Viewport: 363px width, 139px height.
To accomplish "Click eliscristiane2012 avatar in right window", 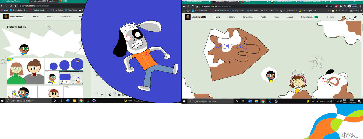I will (x=188, y=17).
